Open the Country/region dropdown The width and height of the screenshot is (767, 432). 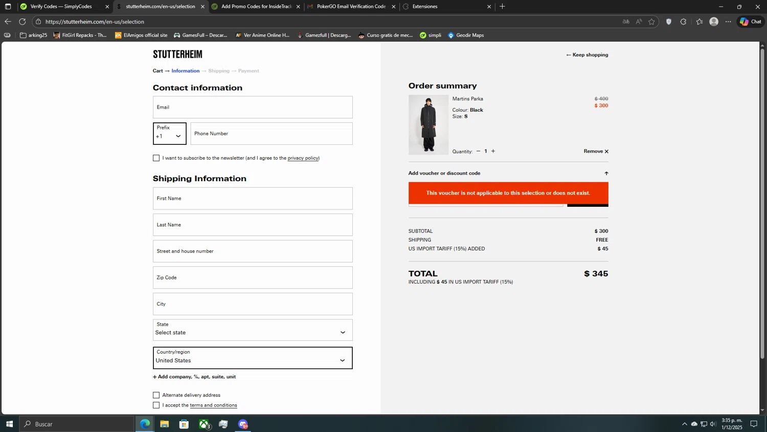click(x=253, y=358)
